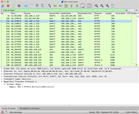This screenshot has height=114, width=139.
Task: Select packet 255 with length 349
Action: 66,29
